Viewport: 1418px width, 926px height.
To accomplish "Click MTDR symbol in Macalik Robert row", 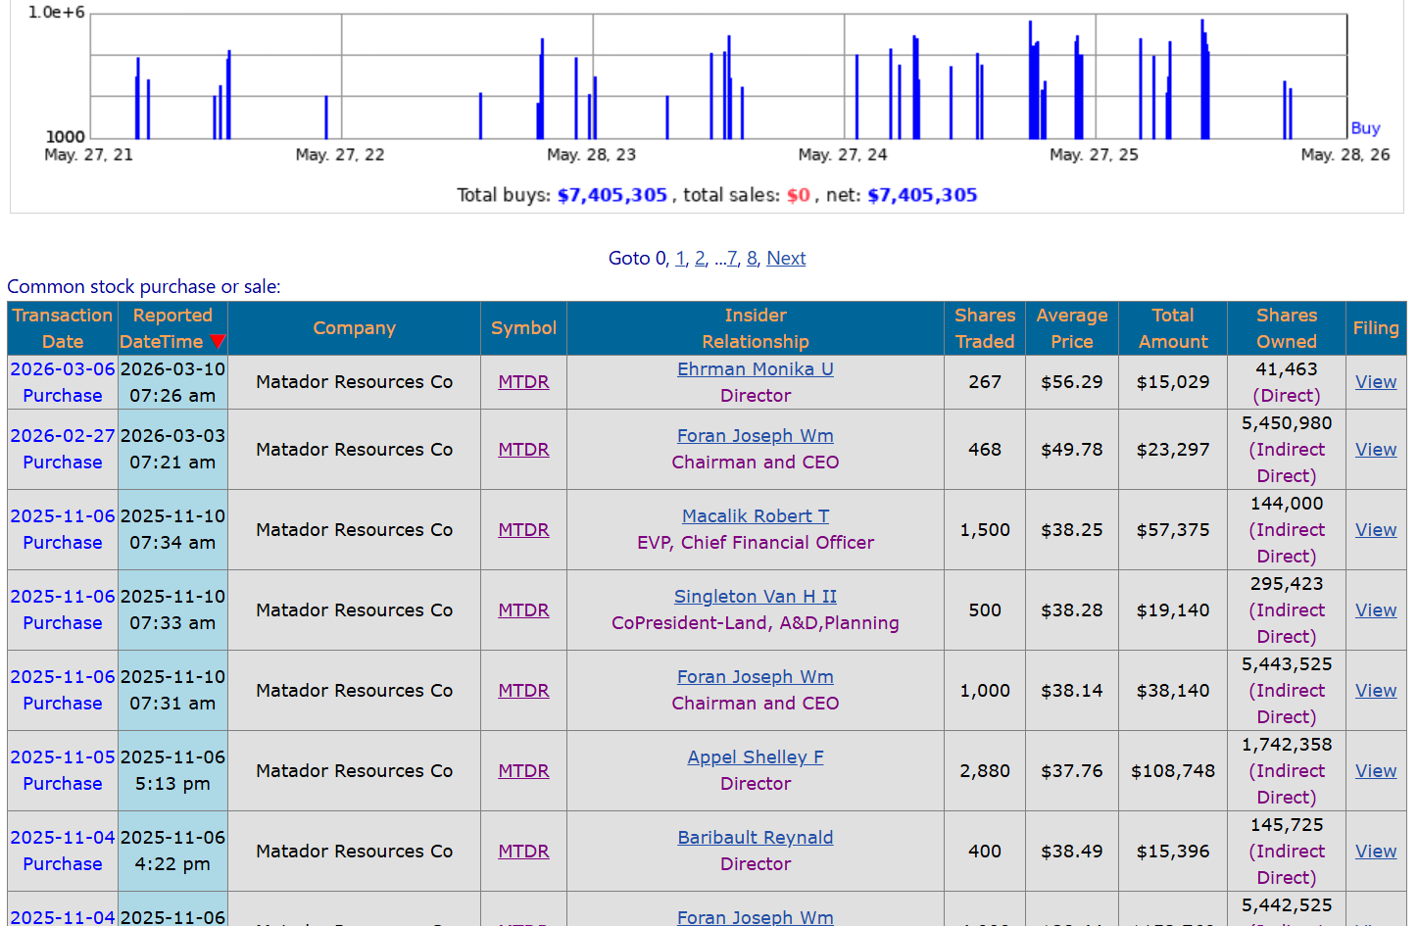I will point(523,529).
